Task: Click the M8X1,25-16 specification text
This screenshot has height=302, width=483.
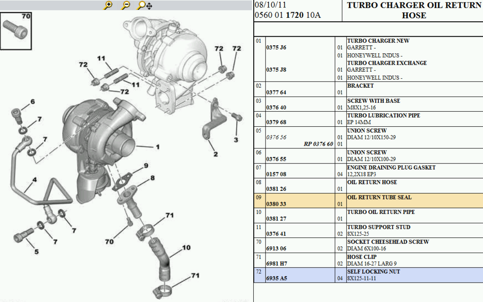Action: tap(361, 107)
